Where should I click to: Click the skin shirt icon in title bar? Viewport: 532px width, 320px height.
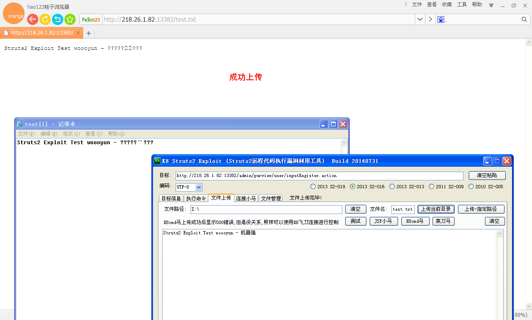tap(491, 5)
